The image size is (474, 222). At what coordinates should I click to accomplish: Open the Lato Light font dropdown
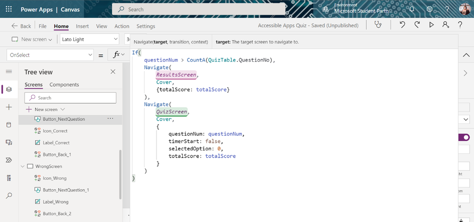pyautogui.click(x=90, y=39)
